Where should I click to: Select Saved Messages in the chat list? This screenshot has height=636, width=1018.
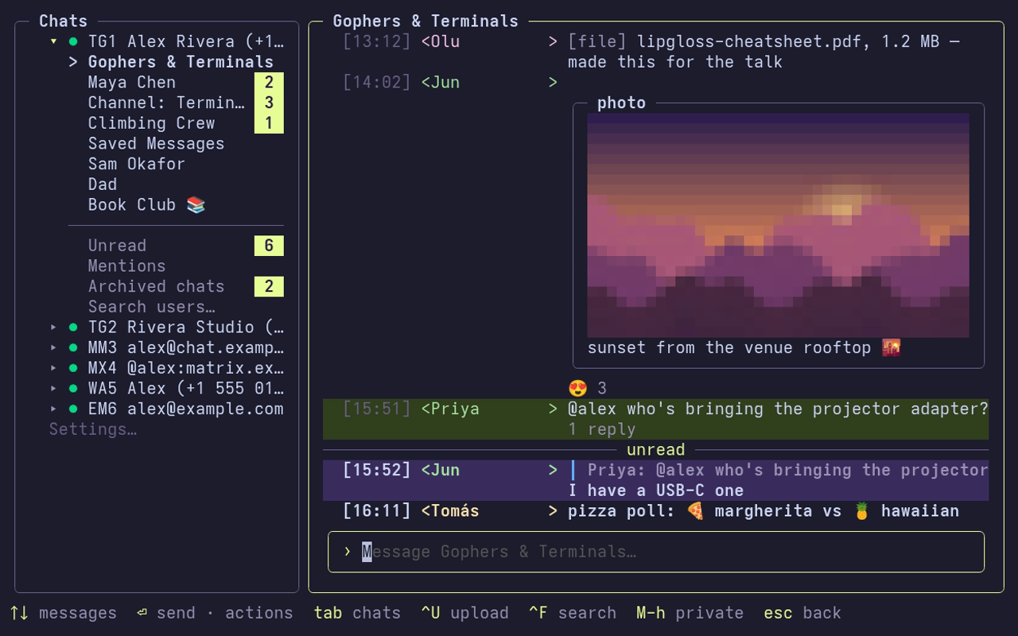156,144
